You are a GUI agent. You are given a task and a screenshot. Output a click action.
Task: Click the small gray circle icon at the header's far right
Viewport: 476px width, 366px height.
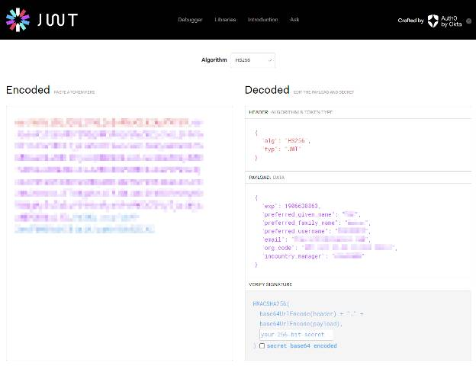click(468, 21)
